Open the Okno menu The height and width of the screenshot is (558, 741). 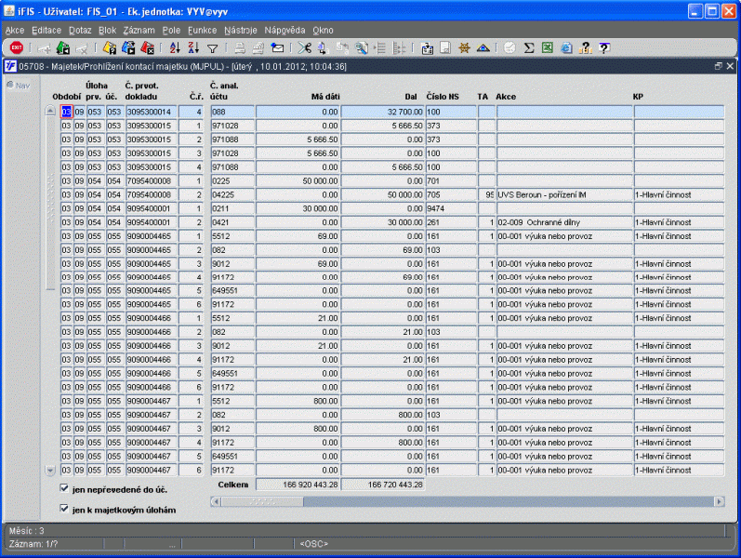click(323, 31)
